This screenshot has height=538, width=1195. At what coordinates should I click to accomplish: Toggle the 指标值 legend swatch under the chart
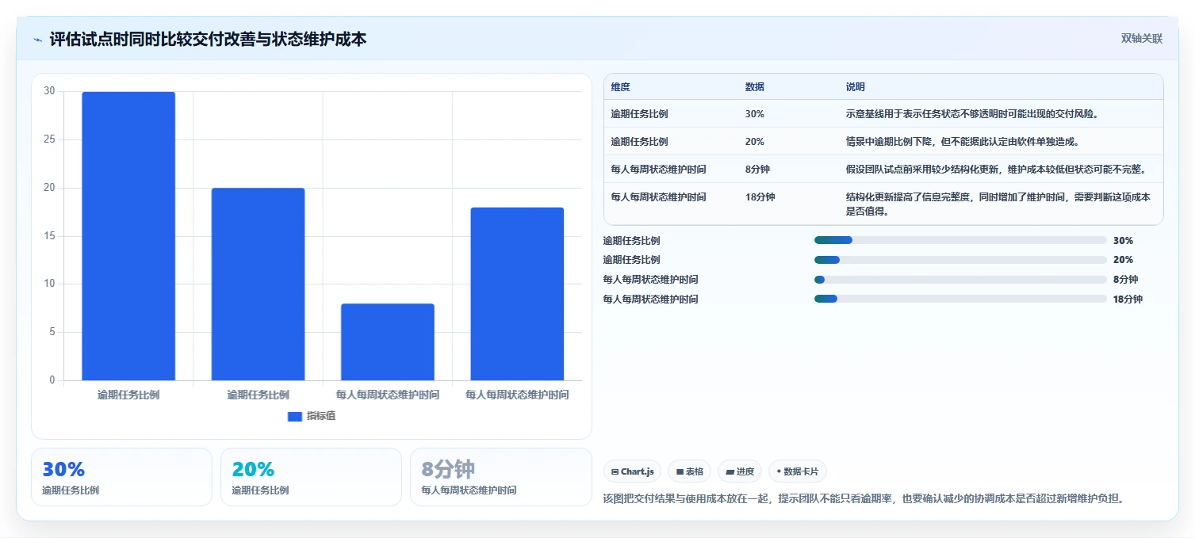click(295, 416)
